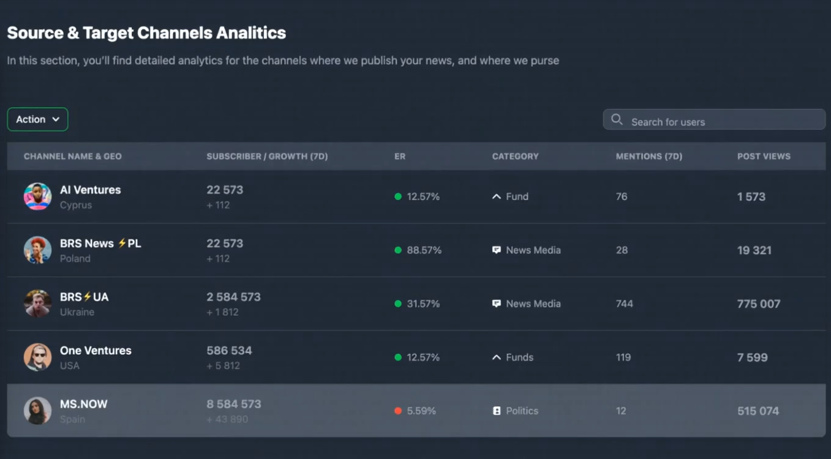
Task: Click the Politics category icon for MS.NOW
Action: pos(497,411)
